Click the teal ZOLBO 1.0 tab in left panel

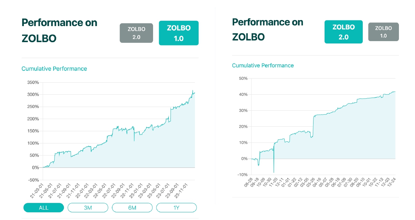click(x=179, y=33)
